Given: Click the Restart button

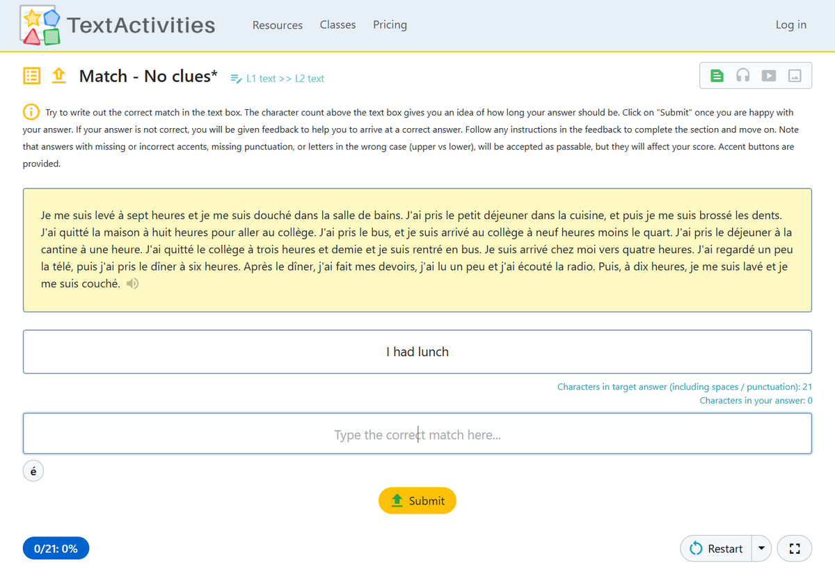Looking at the screenshot, I should click(715, 548).
